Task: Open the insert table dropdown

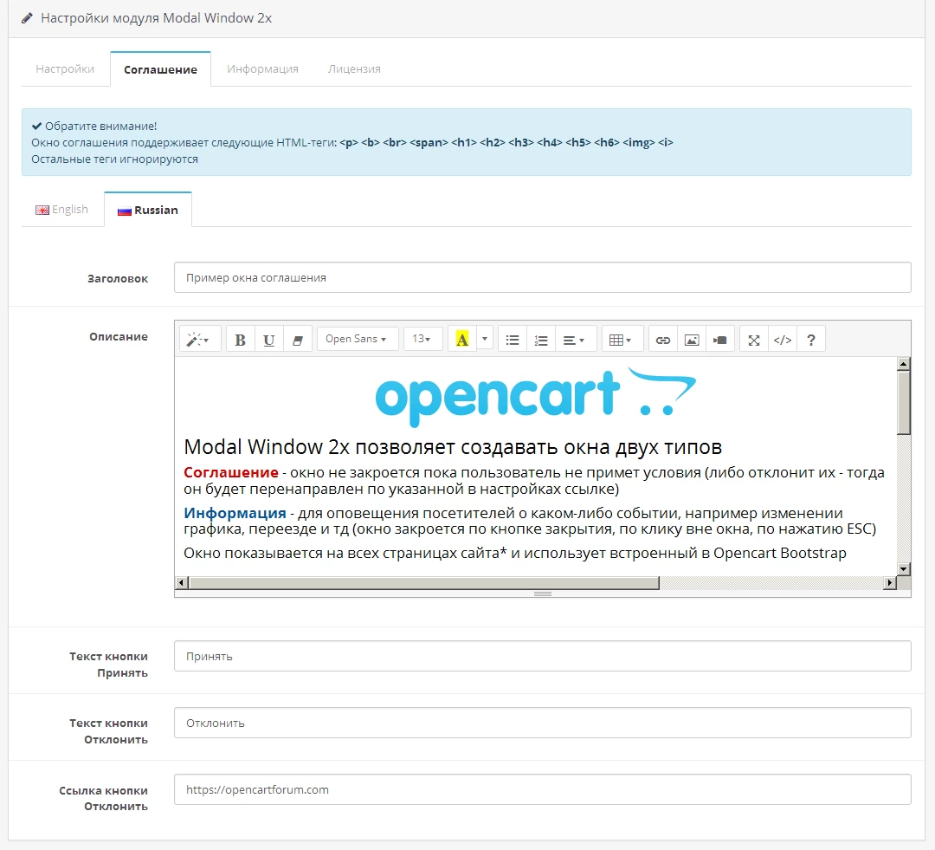Action: point(622,340)
